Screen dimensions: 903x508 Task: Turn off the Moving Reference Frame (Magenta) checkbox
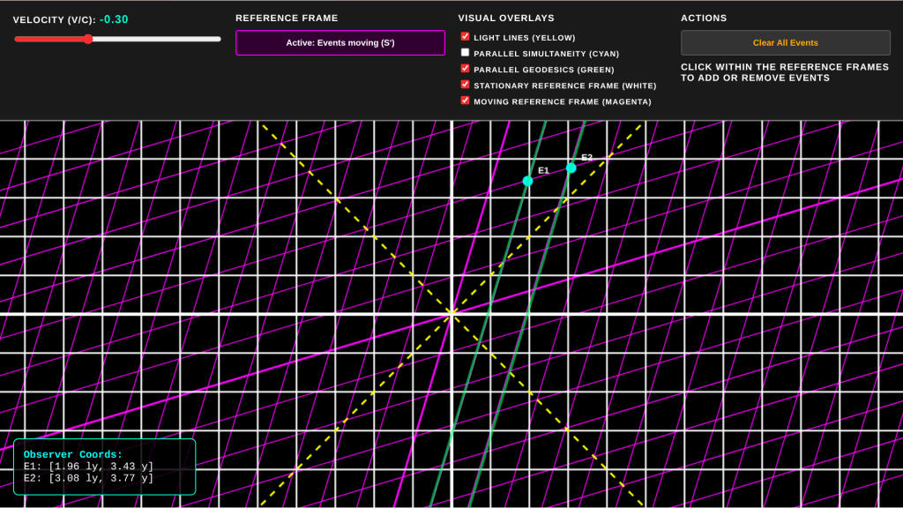point(466,101)
